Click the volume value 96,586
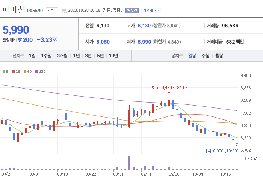 (230, 26)
